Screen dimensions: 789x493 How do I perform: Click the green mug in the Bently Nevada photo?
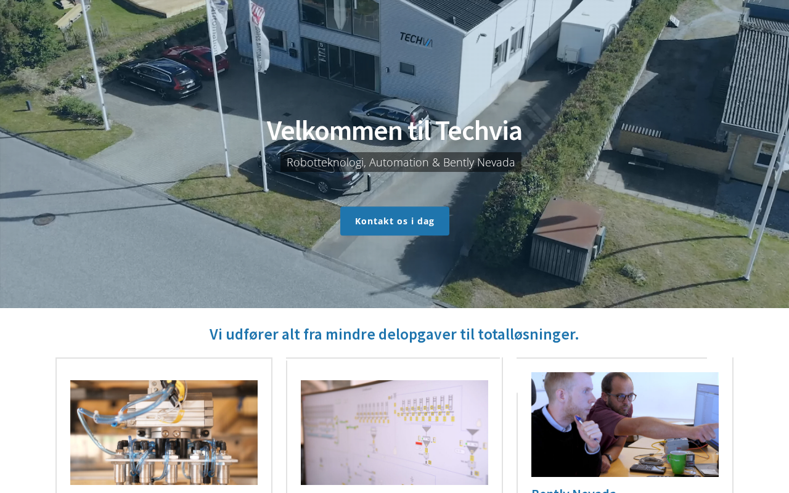coord(676,462)
